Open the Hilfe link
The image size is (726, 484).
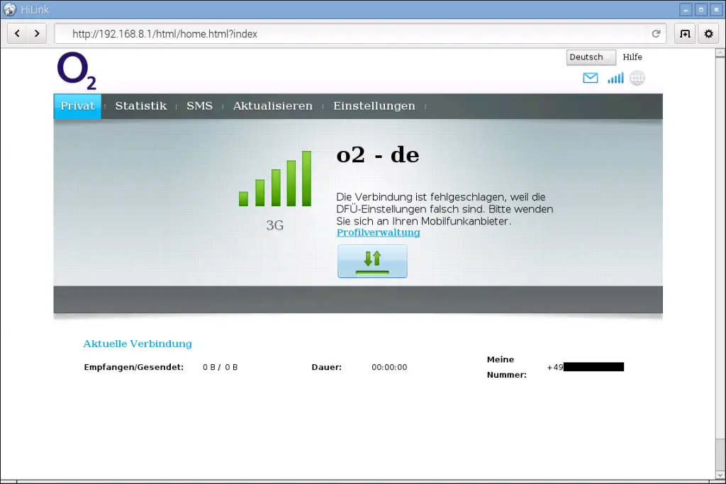632,57
